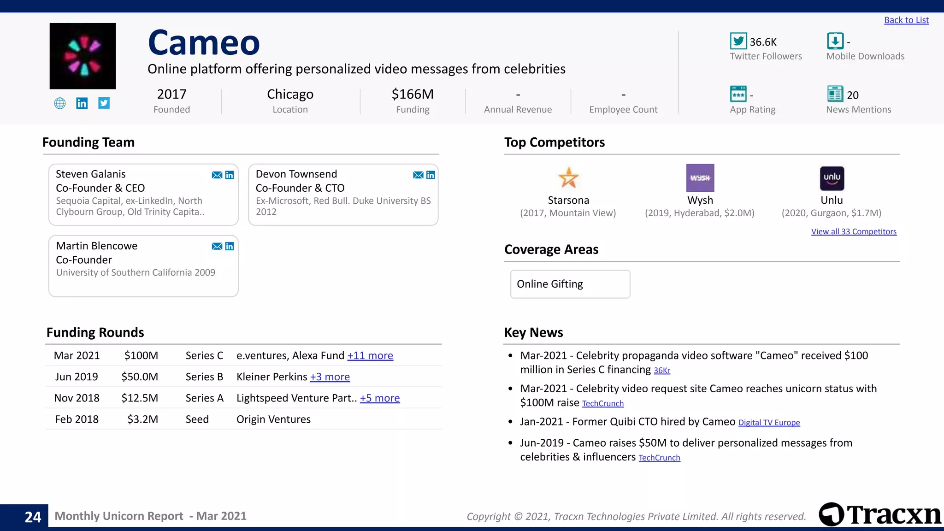Select the Online Gifting coverage area

(x=570, y=284)
